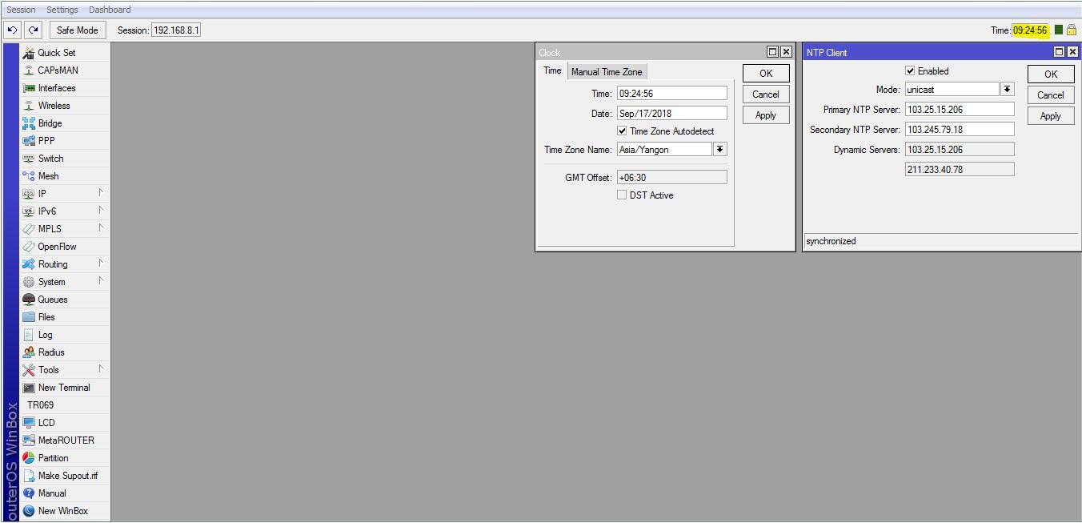Click Cancel in NTP Client window

(x=1051, y=95)
